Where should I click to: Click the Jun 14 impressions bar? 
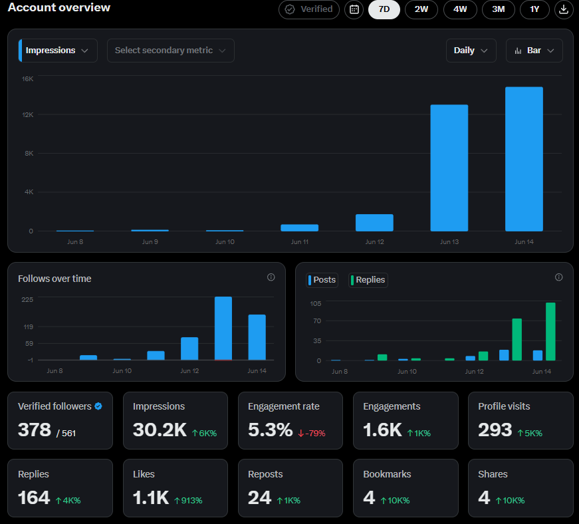(524, 159)
